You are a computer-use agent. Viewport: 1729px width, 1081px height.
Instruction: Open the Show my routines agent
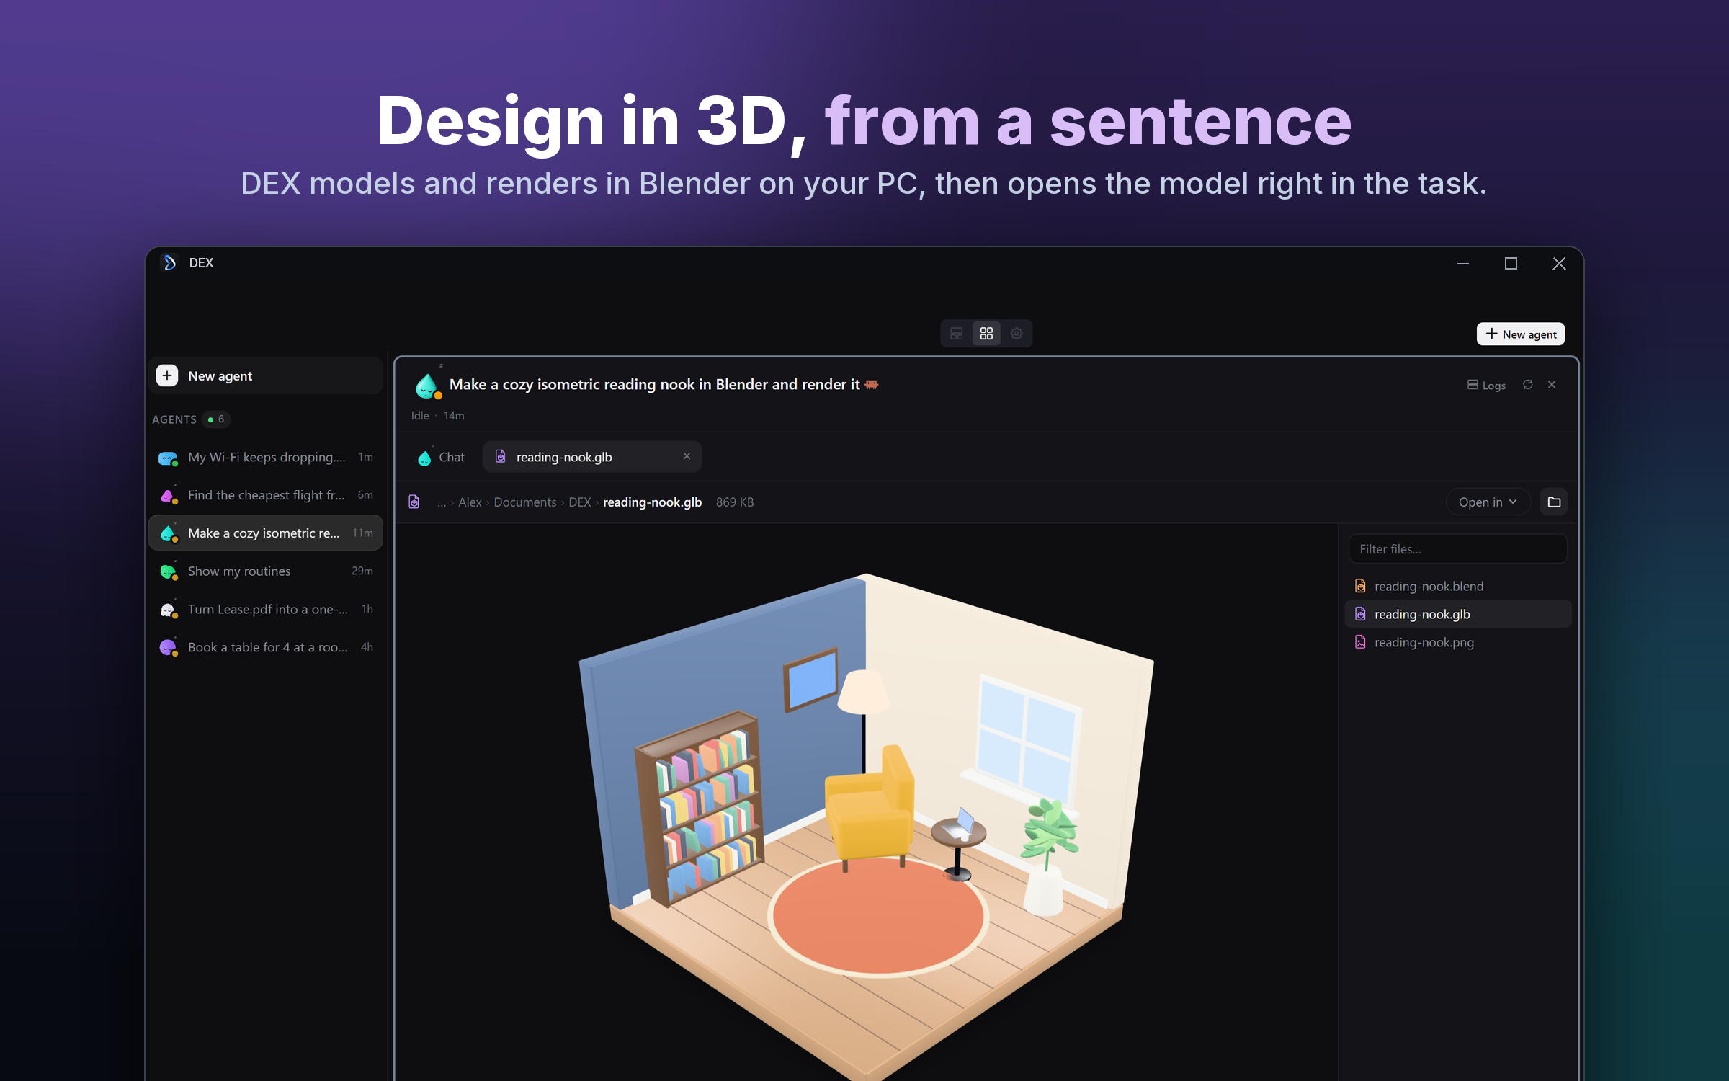265,571
